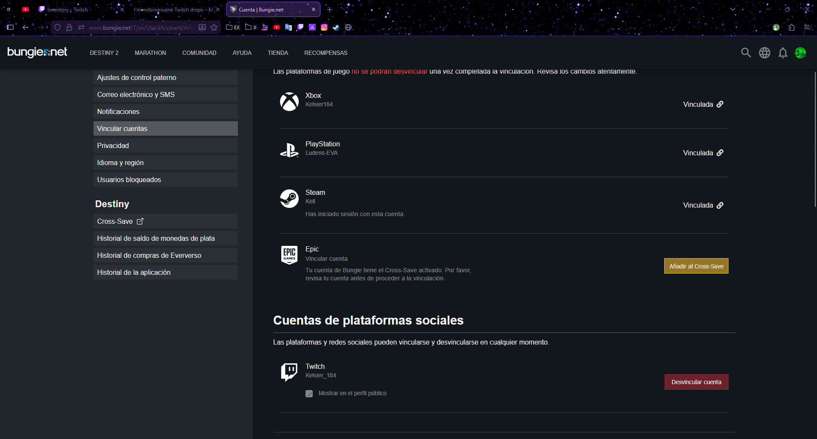Viewport: 817px width, 439px height.
Task: Click the Xbox platform logo
Action: coord(289,102)
